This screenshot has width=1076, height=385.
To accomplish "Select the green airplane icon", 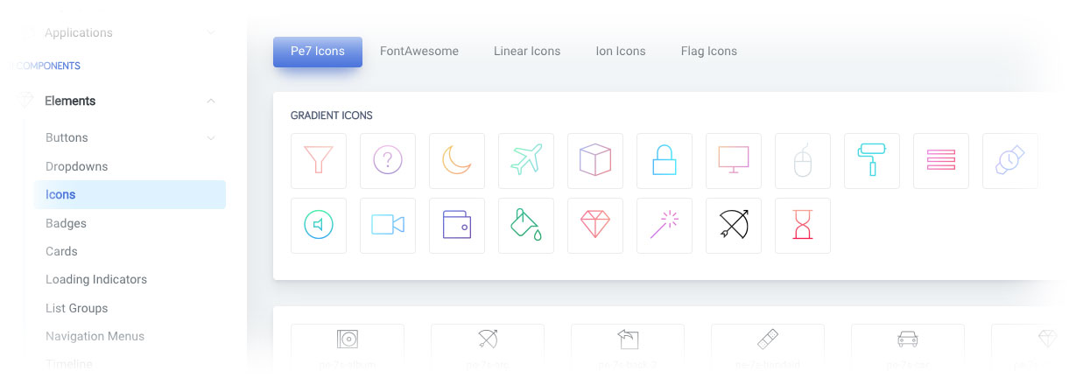I will click(526, 161).
